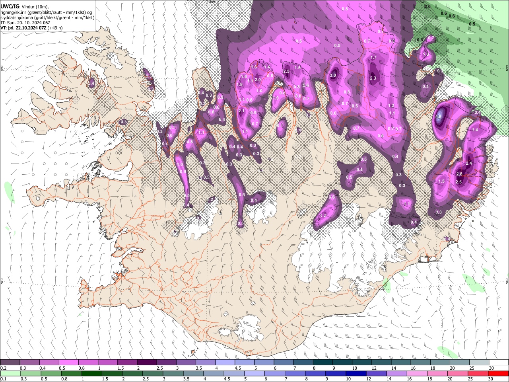The height and width of the screenshot is (382, 509).
Task: Pick the darkest purple swatch between 2 and 2.5, top row
Action: click(147, 363)
